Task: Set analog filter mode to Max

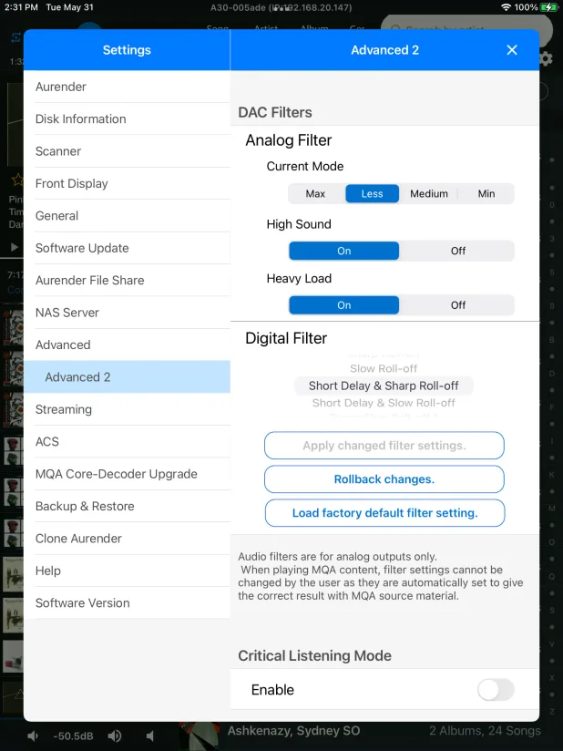Action: tap(315, 193)
